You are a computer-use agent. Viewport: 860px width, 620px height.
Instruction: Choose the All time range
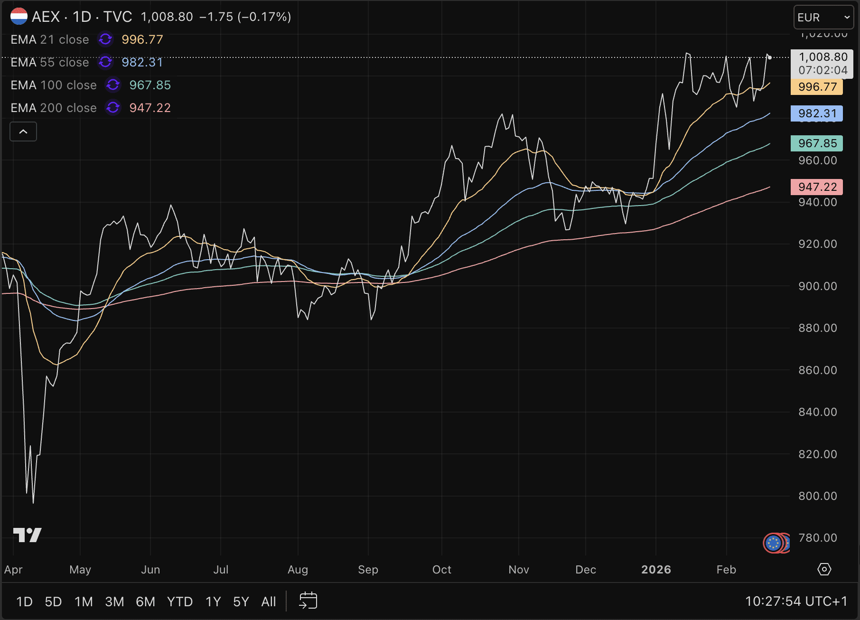[x=268, y=602]
